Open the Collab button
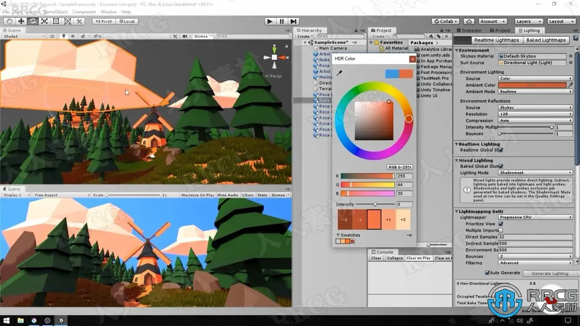The height and width of the screenshot is (326, 580). pos(446,21)
